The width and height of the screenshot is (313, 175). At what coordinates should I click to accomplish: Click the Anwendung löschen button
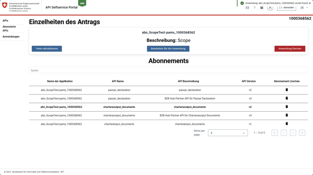pyautogui.click(x=290, y=49)
